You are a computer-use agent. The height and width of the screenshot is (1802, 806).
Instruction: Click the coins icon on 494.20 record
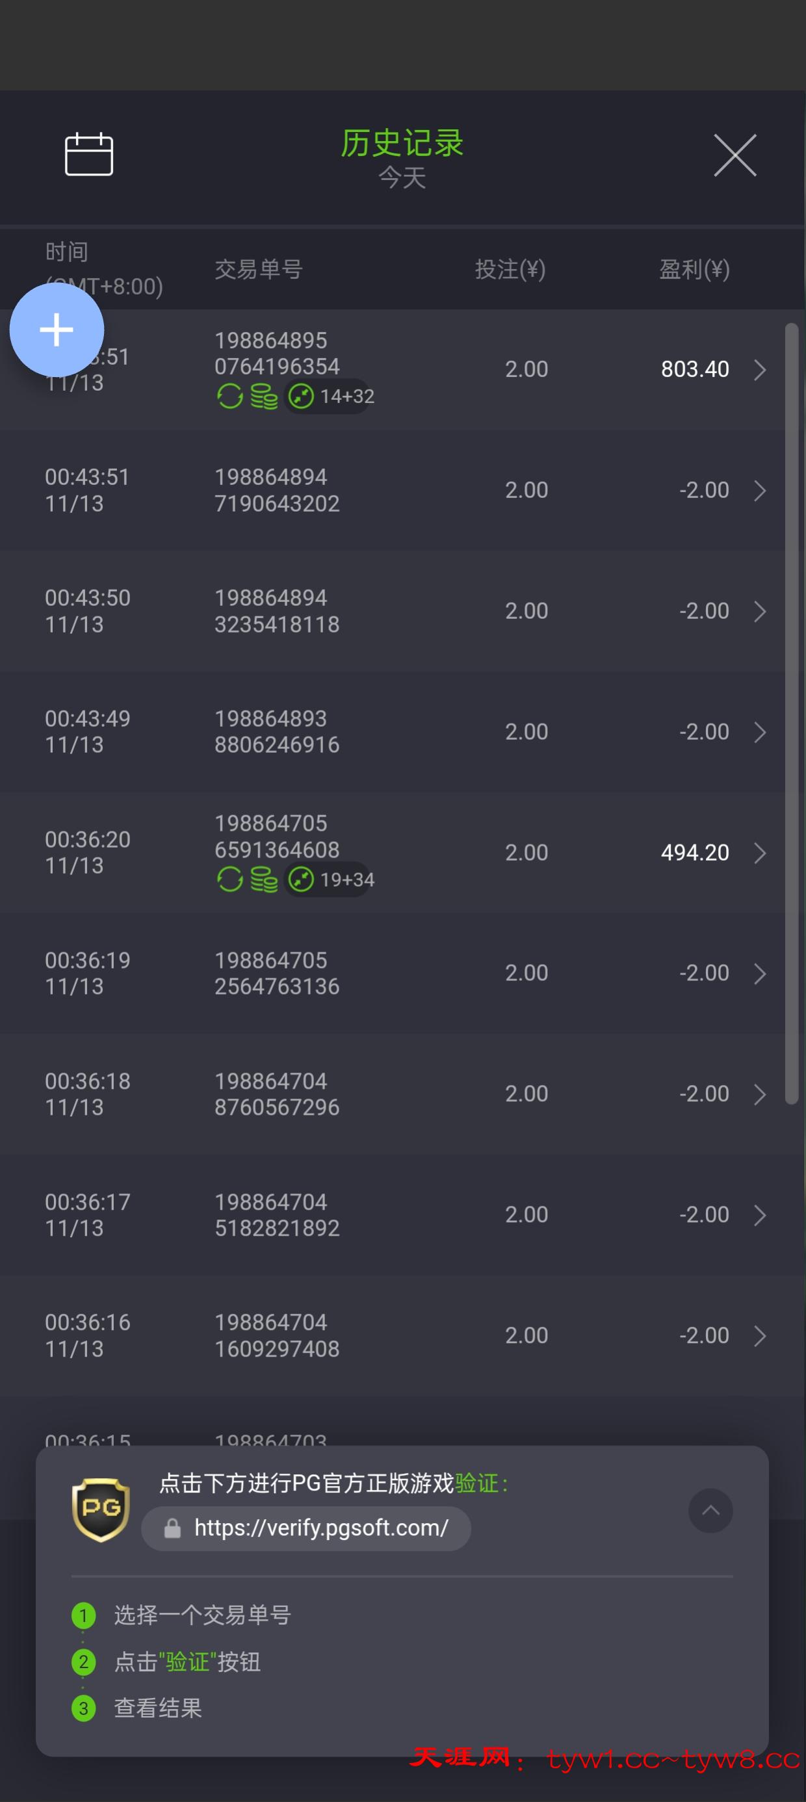[264, 880]
